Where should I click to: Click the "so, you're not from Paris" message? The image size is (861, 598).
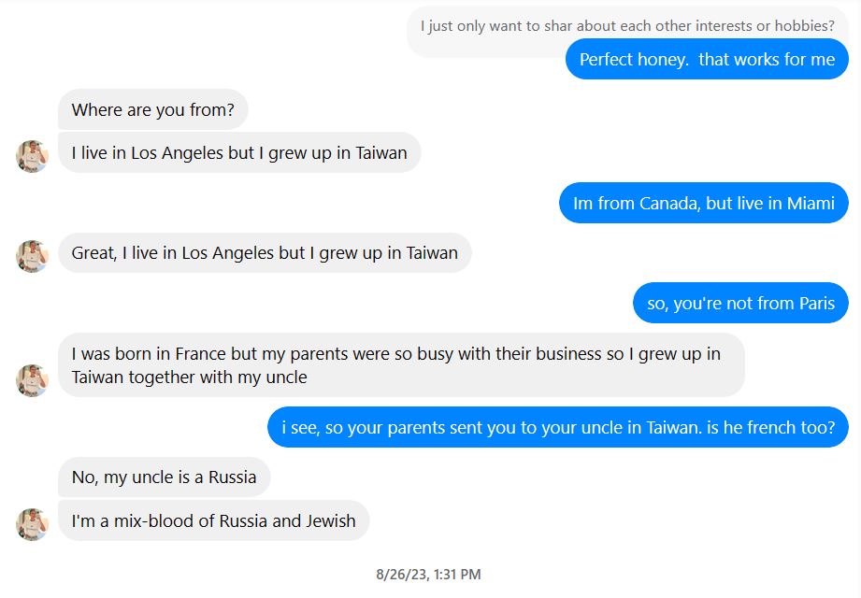[x=740, y=304]
